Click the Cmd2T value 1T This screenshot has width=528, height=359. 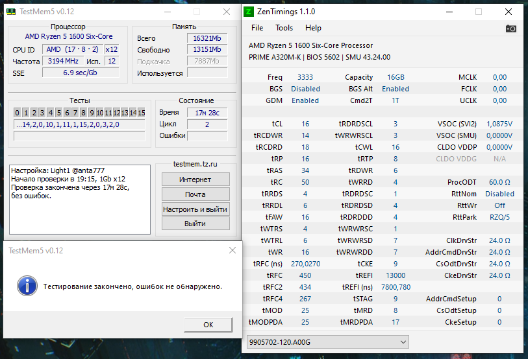396,100
